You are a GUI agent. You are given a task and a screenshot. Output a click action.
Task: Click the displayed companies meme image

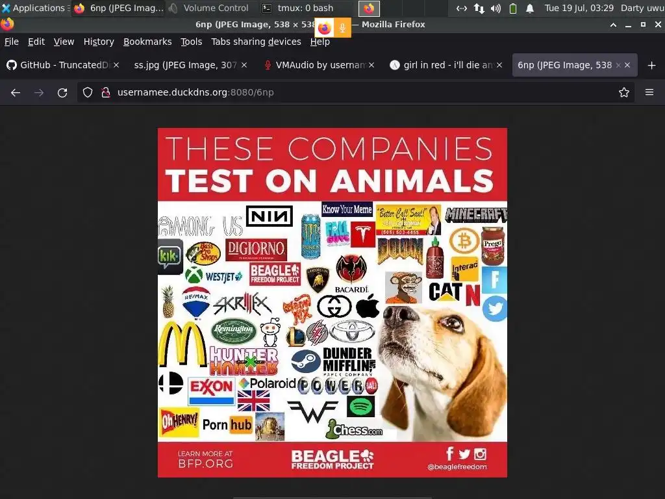coord(332,303)
